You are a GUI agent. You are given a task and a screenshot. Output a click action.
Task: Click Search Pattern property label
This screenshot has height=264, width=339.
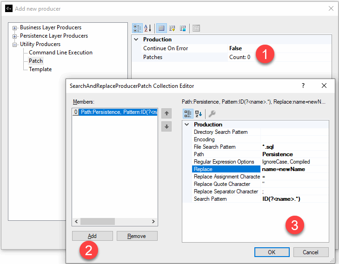pyautogui.click(x=210, y=199)
